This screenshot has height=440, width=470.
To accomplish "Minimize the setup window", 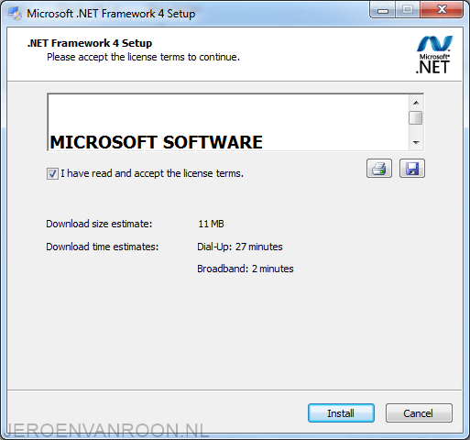I will tap(383, 10).
